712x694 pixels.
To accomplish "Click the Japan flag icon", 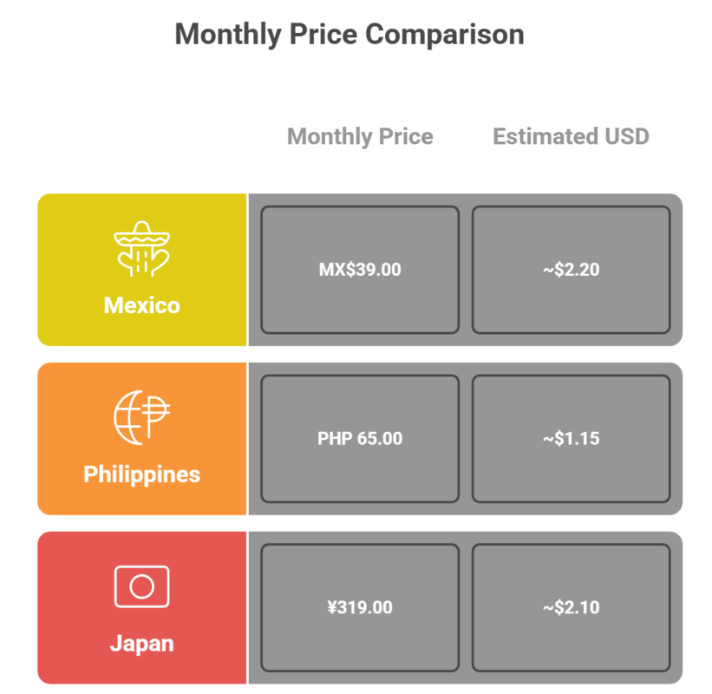I will tap(141, 587).
